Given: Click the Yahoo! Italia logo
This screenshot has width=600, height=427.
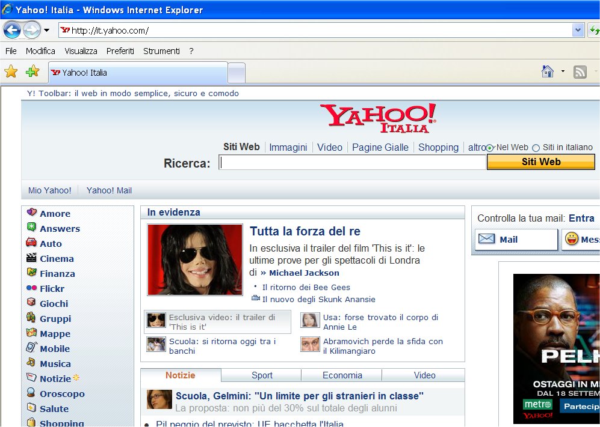Looking at the screenshot, I should (378, 118).
